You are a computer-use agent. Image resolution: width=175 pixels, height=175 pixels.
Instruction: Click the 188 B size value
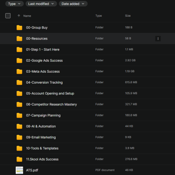pos(129,27)
